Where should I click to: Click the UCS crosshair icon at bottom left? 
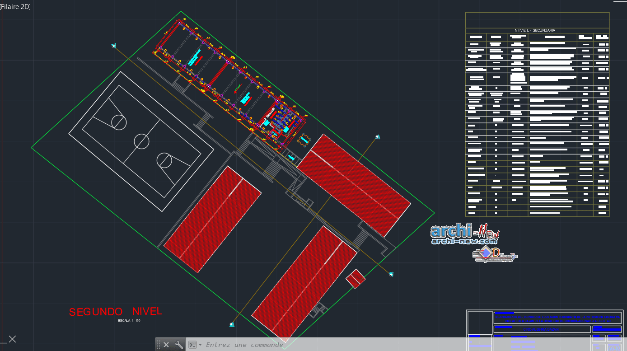click(x=12, y=339)
